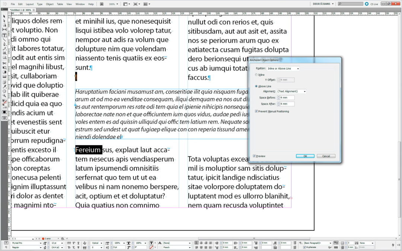
Task: Choose the Pen tool
Action: 4,44
